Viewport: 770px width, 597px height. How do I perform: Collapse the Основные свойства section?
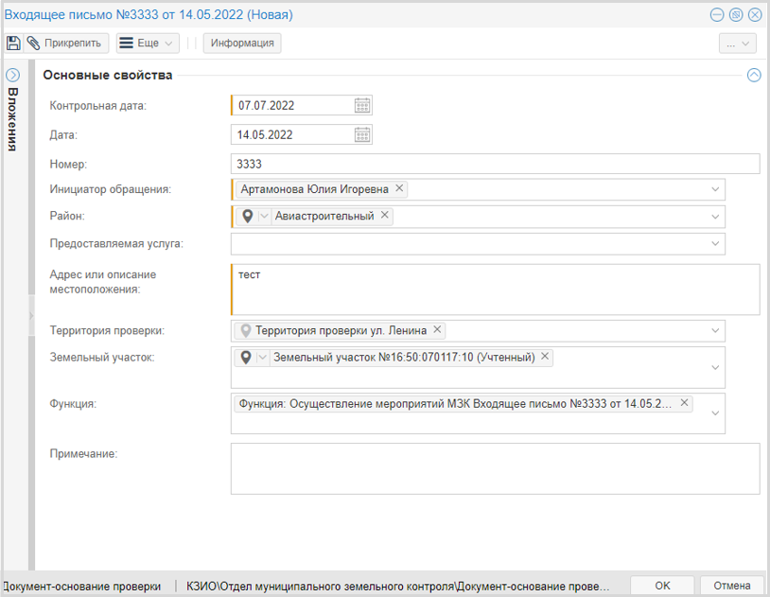[754, 75]
